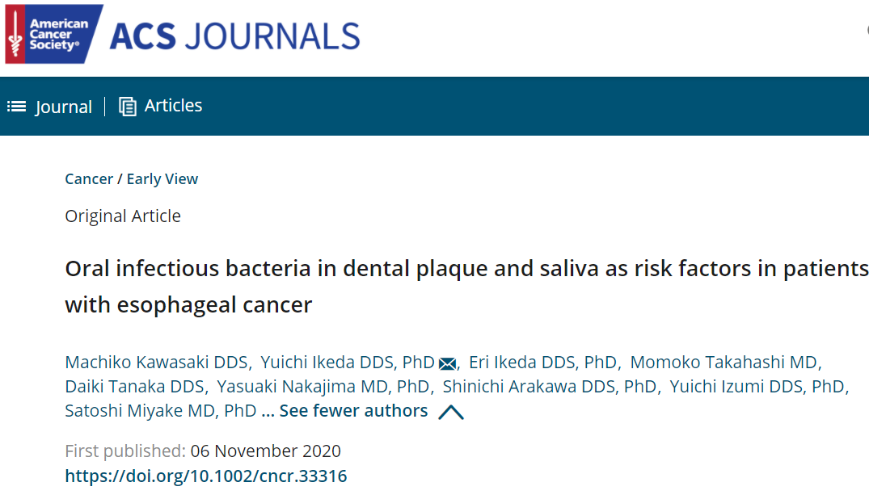
Task: Open author Machiko Kawasaki DDS
Action: pos(156,363)
